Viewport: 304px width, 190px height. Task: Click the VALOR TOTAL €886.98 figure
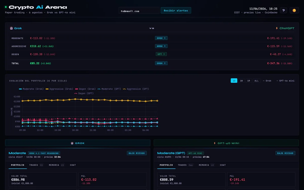click(x=18, y=180)
